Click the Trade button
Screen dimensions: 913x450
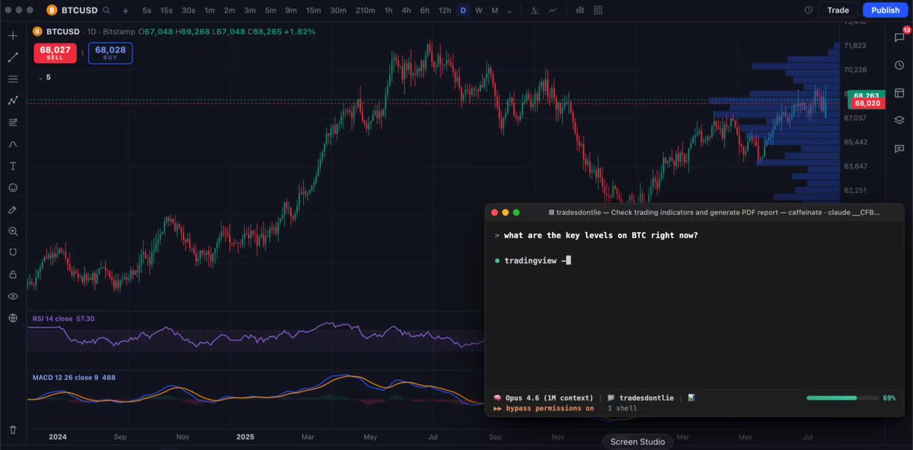pos(838,10)
